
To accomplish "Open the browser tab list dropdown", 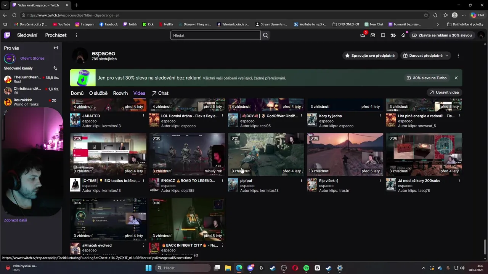I will click(x=5, y=5).
